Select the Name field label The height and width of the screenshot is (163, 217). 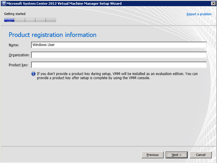(x=14, y=45)
